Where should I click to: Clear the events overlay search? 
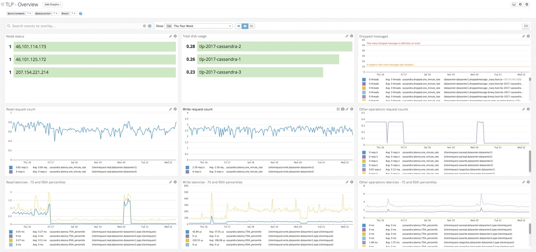coord(144,26)
